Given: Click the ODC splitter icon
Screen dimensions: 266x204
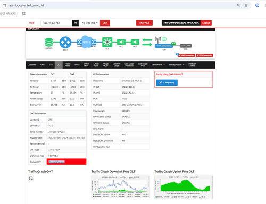Looking at the screenshot, I should point(121,42).
